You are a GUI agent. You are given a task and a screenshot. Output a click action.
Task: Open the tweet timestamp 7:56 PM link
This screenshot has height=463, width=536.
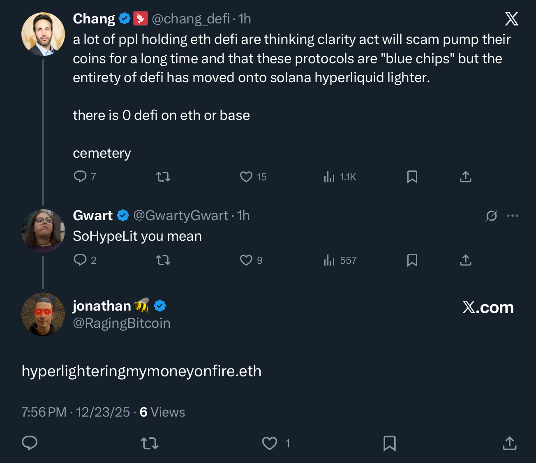(x=44, y=412)
